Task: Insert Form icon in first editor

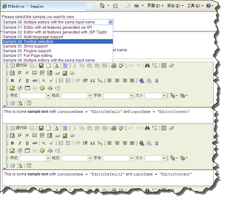Action: (x=12, y=73)
